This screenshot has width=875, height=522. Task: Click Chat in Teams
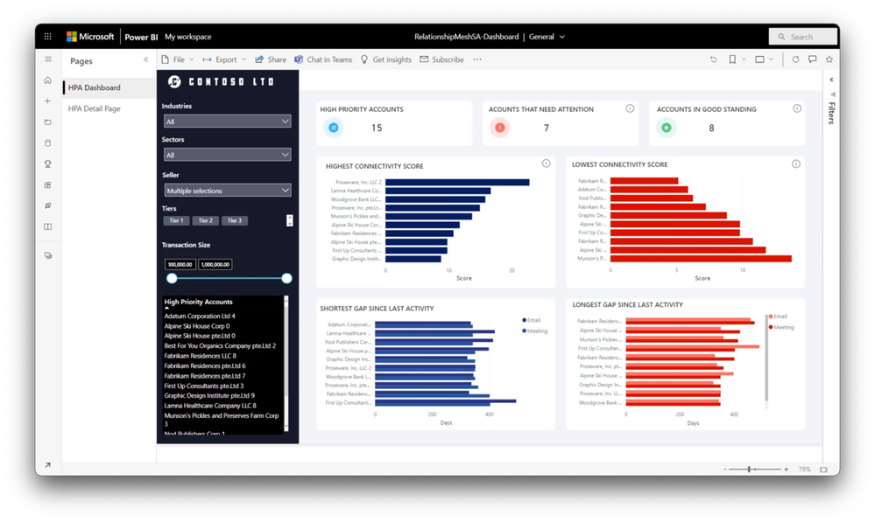click(x=324, y=59)
